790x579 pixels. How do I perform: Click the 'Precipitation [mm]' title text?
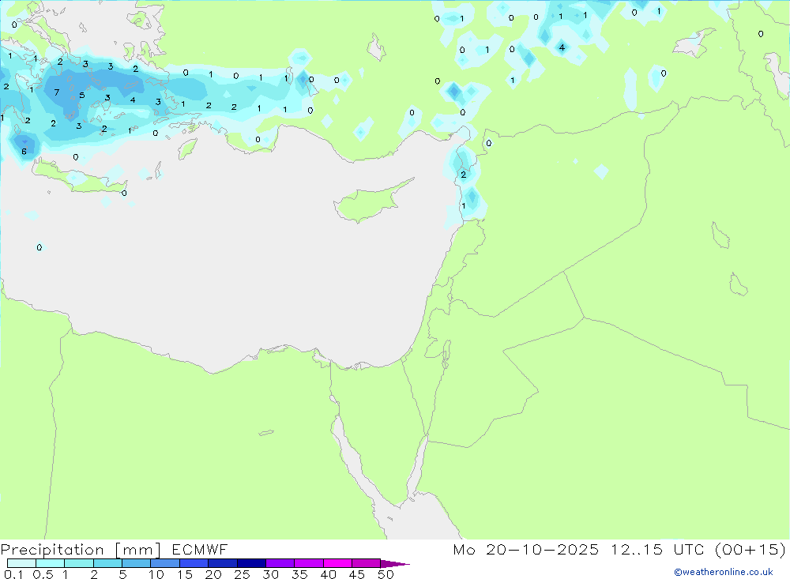(x=81, y=550)
